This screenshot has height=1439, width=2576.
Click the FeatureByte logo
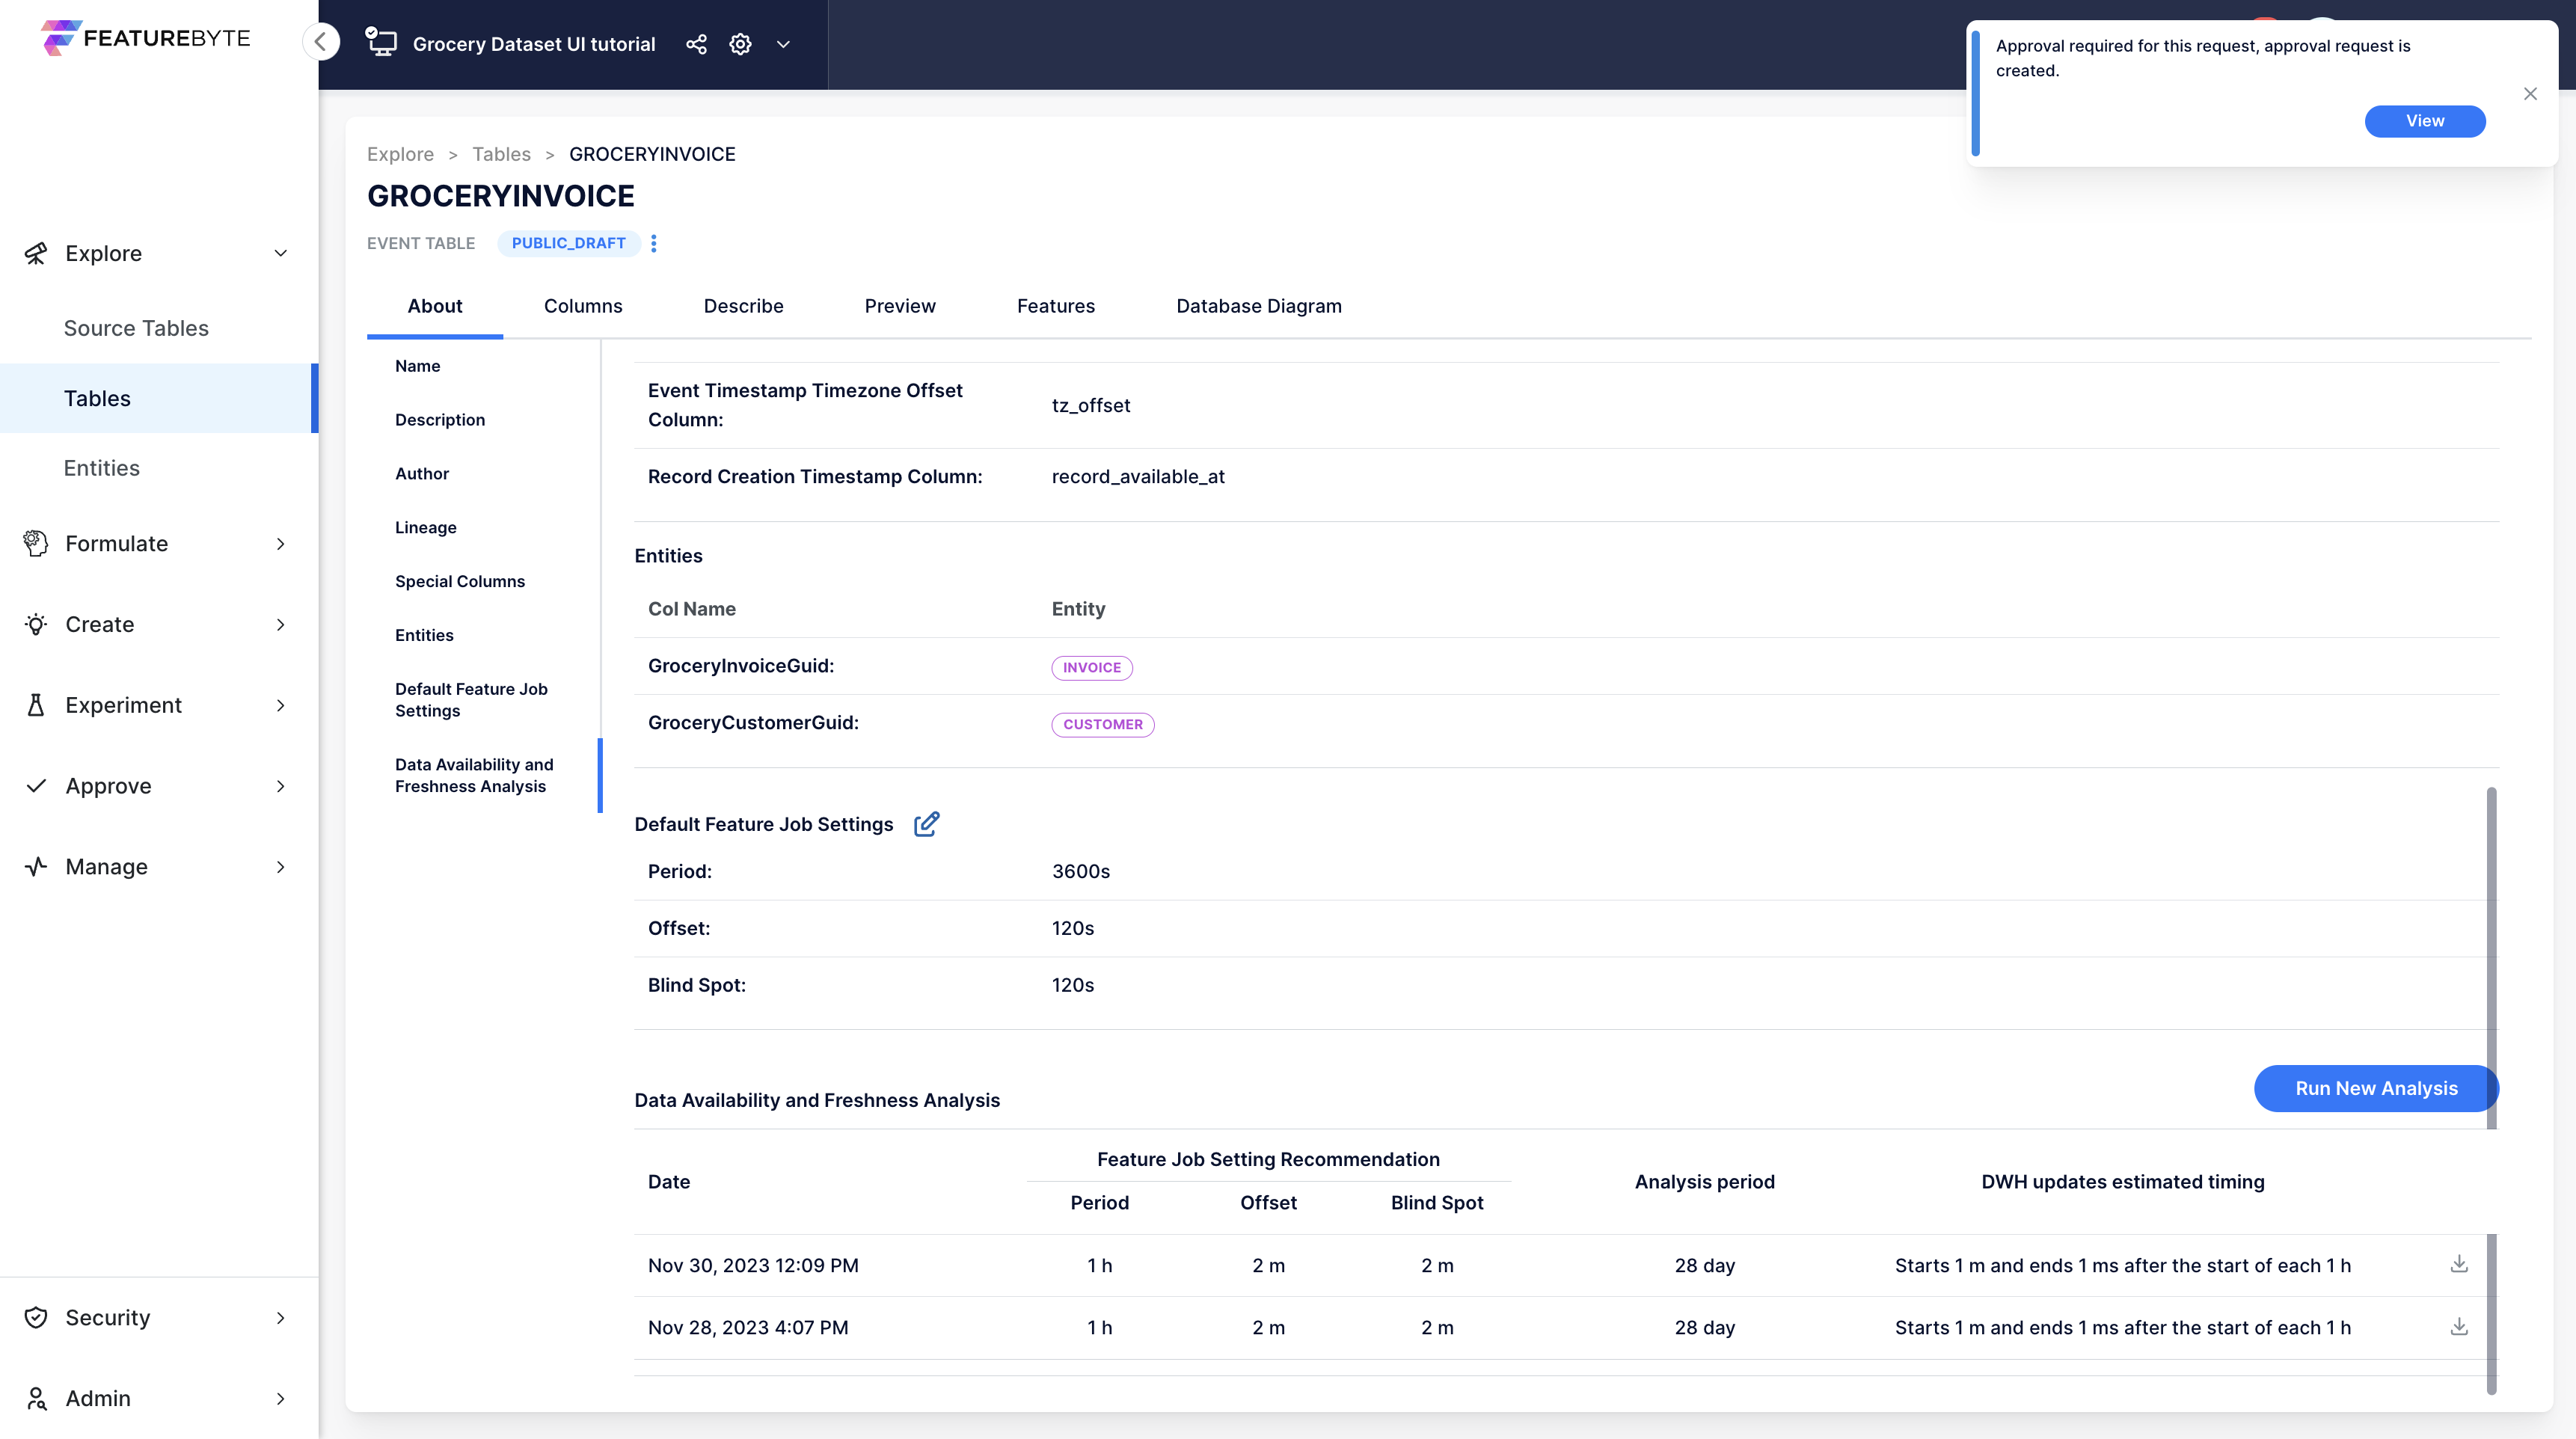click(x=146, y=38)
